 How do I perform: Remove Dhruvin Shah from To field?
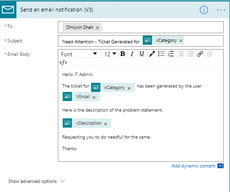[97, 27]
